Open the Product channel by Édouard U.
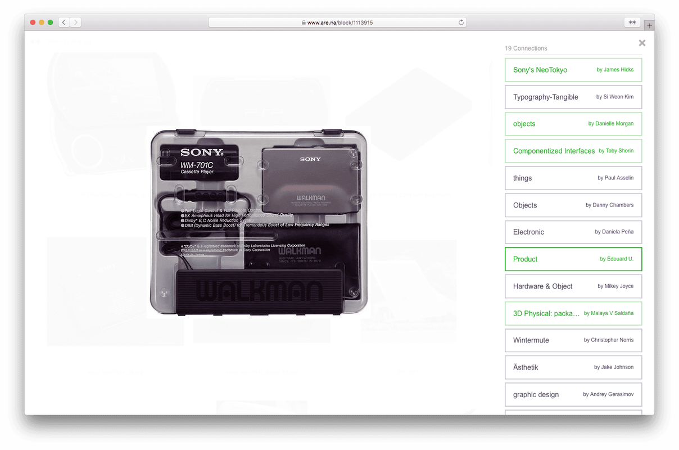Viewport: 679px width, 450px height. (573, 259)
